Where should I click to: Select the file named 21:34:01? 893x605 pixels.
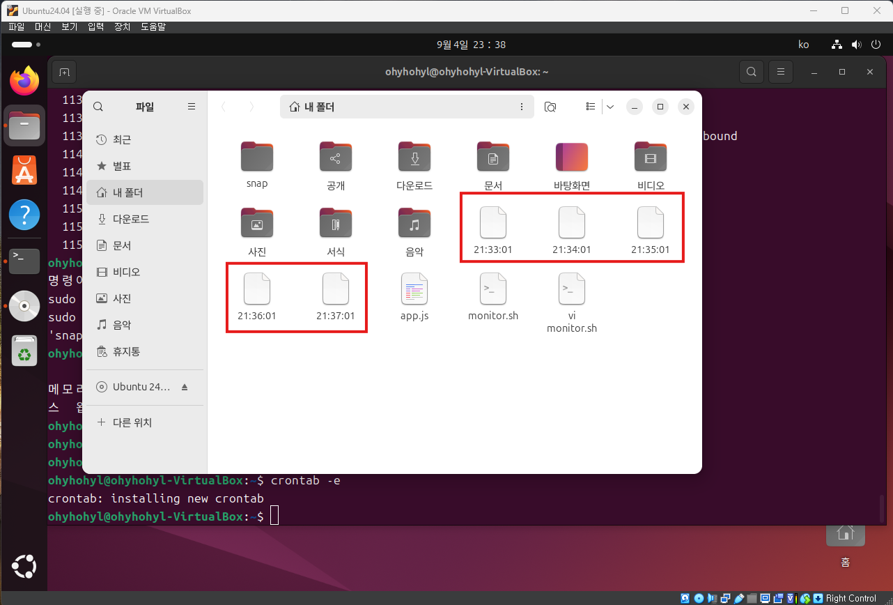(x=572, y=231)
